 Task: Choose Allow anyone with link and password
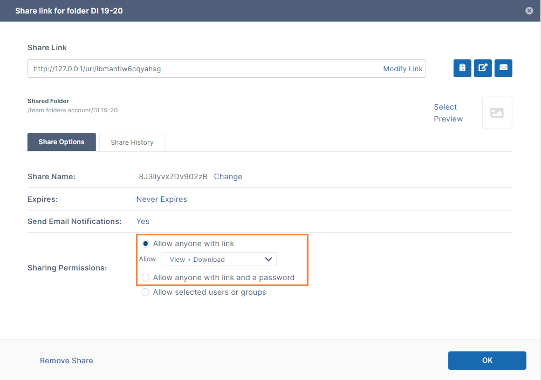[x=146, y=278]
